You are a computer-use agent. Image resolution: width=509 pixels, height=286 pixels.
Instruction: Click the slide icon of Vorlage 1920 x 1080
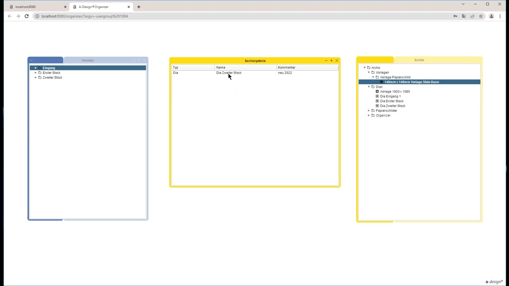(377, 91)
